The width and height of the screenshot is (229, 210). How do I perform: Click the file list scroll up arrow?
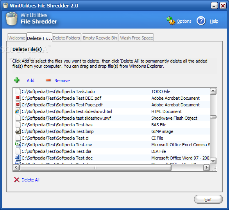213,92
